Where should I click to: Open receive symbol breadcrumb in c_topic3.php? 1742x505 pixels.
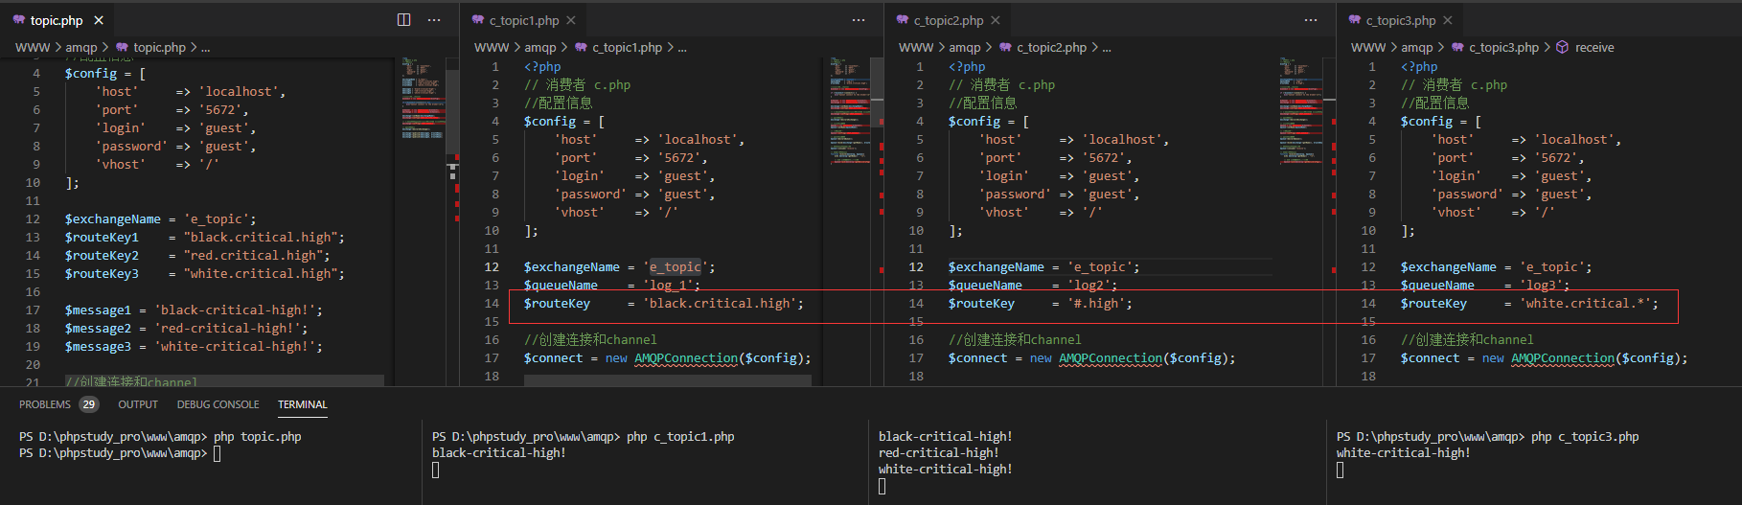(1594, 47)
